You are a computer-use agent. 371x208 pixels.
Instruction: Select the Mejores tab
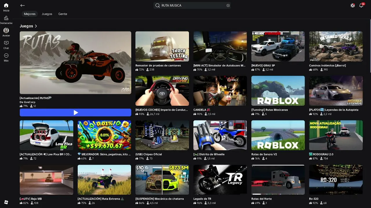click(30, 14)
